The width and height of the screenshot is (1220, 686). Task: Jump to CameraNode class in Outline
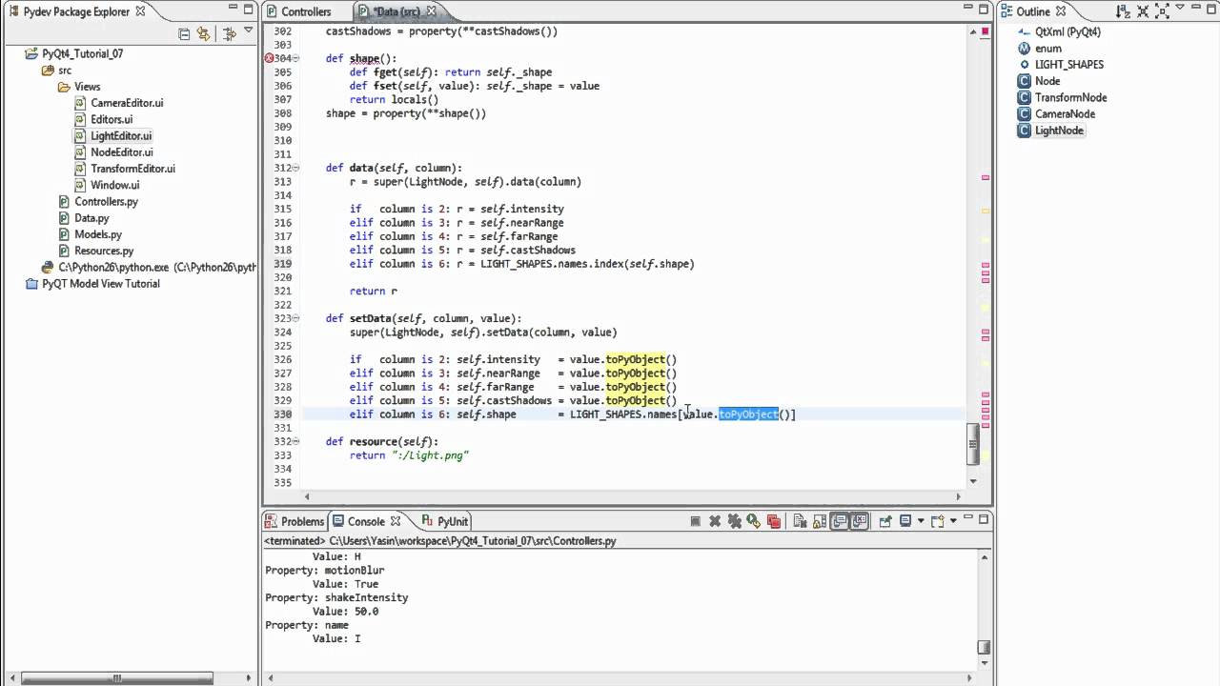1065,114
